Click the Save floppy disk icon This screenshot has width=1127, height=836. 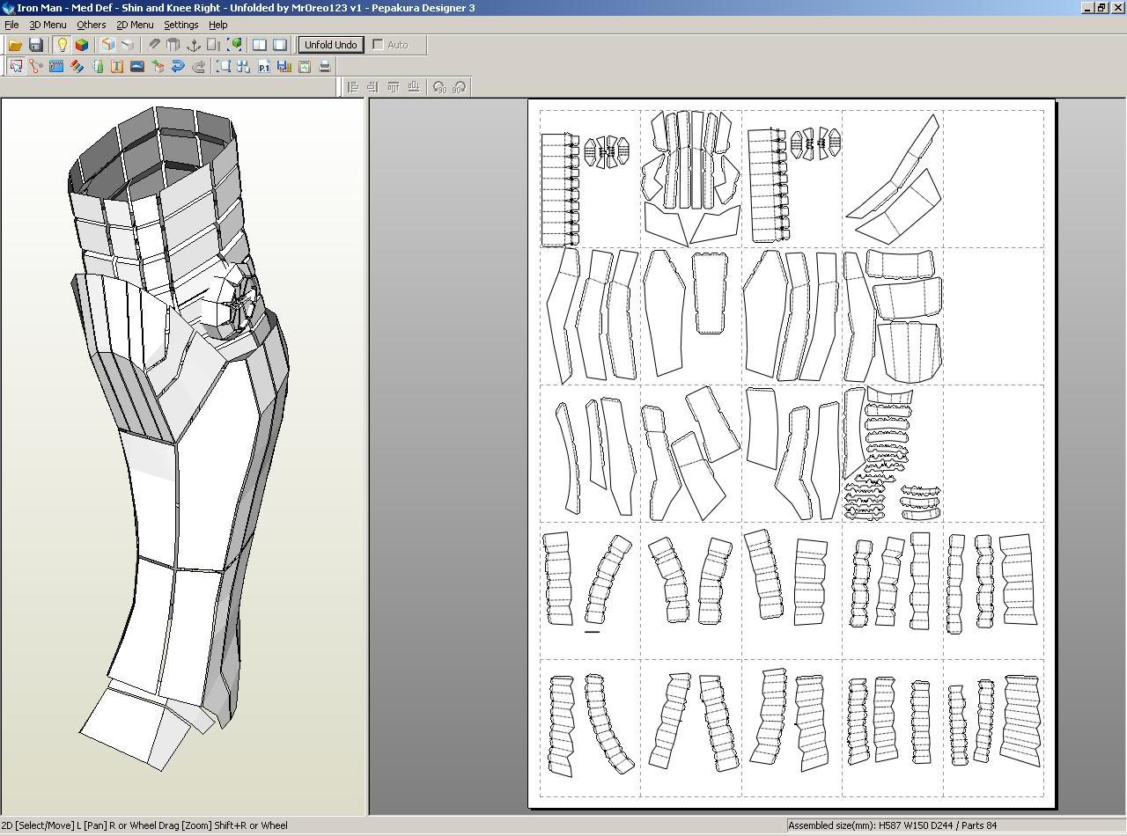(x=36, y=45)
